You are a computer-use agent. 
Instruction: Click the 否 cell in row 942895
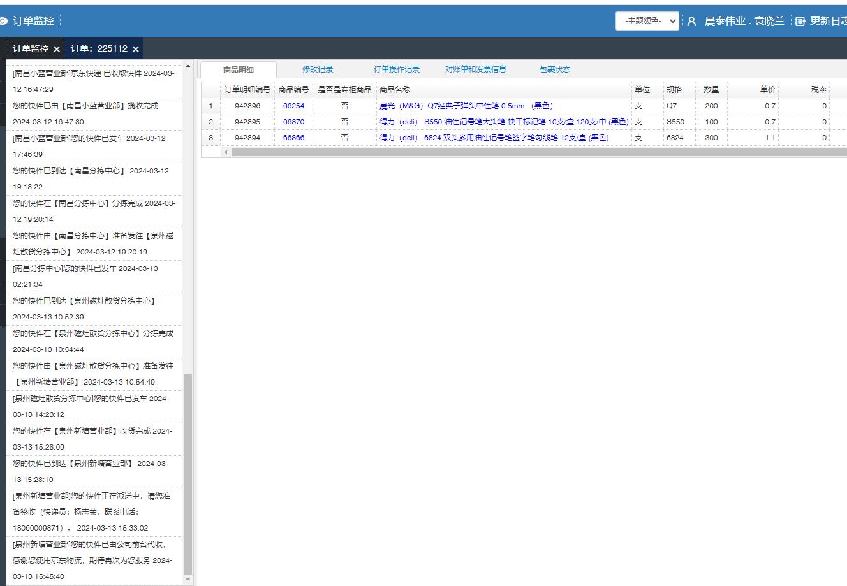tap(345, 122)
